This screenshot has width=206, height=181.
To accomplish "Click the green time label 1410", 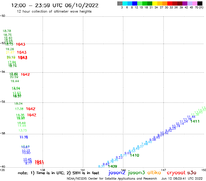I will [x=134, y=155].
